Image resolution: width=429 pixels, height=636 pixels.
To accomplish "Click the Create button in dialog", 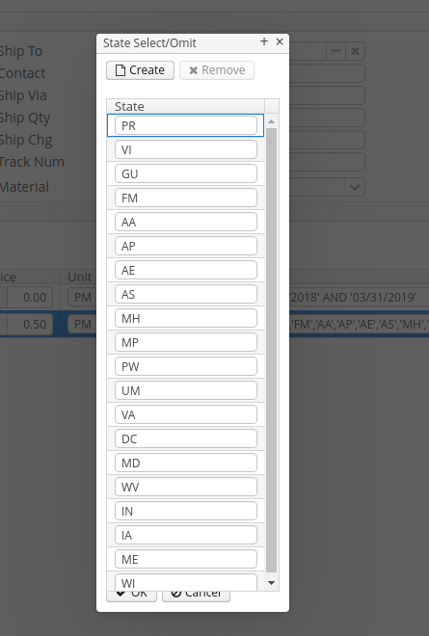I will [x=140, y=70].
